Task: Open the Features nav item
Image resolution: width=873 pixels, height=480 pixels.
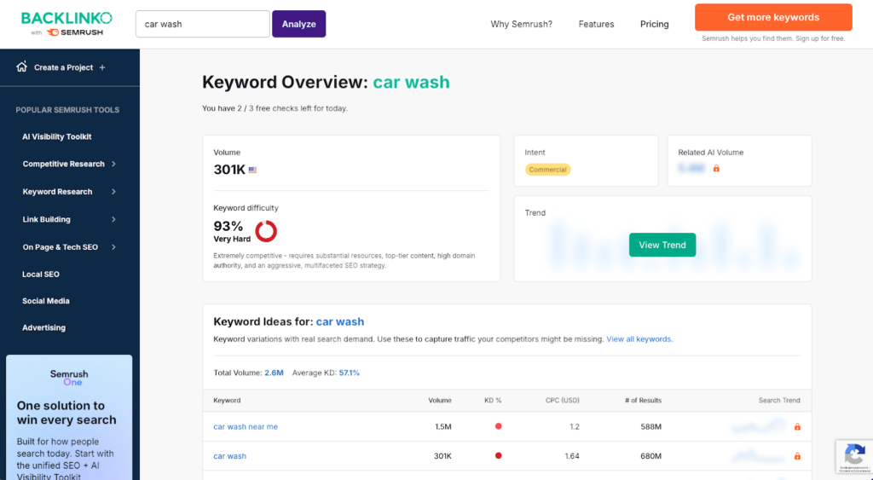Action: tap(596, 24)
